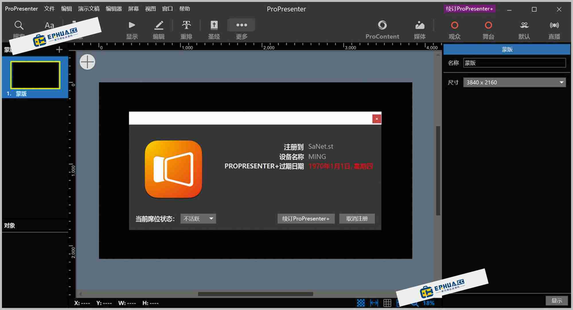The image size is (573, 310).
Task: Toggle the ruler guides icon in status bar
Action: pos(374,303)
